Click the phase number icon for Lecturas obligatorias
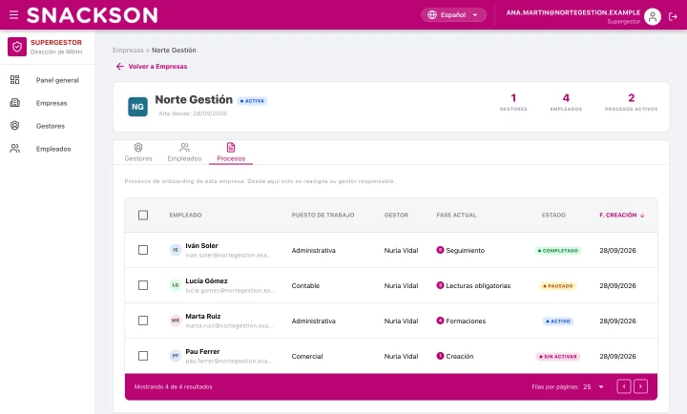 click(x=440, y=285)
